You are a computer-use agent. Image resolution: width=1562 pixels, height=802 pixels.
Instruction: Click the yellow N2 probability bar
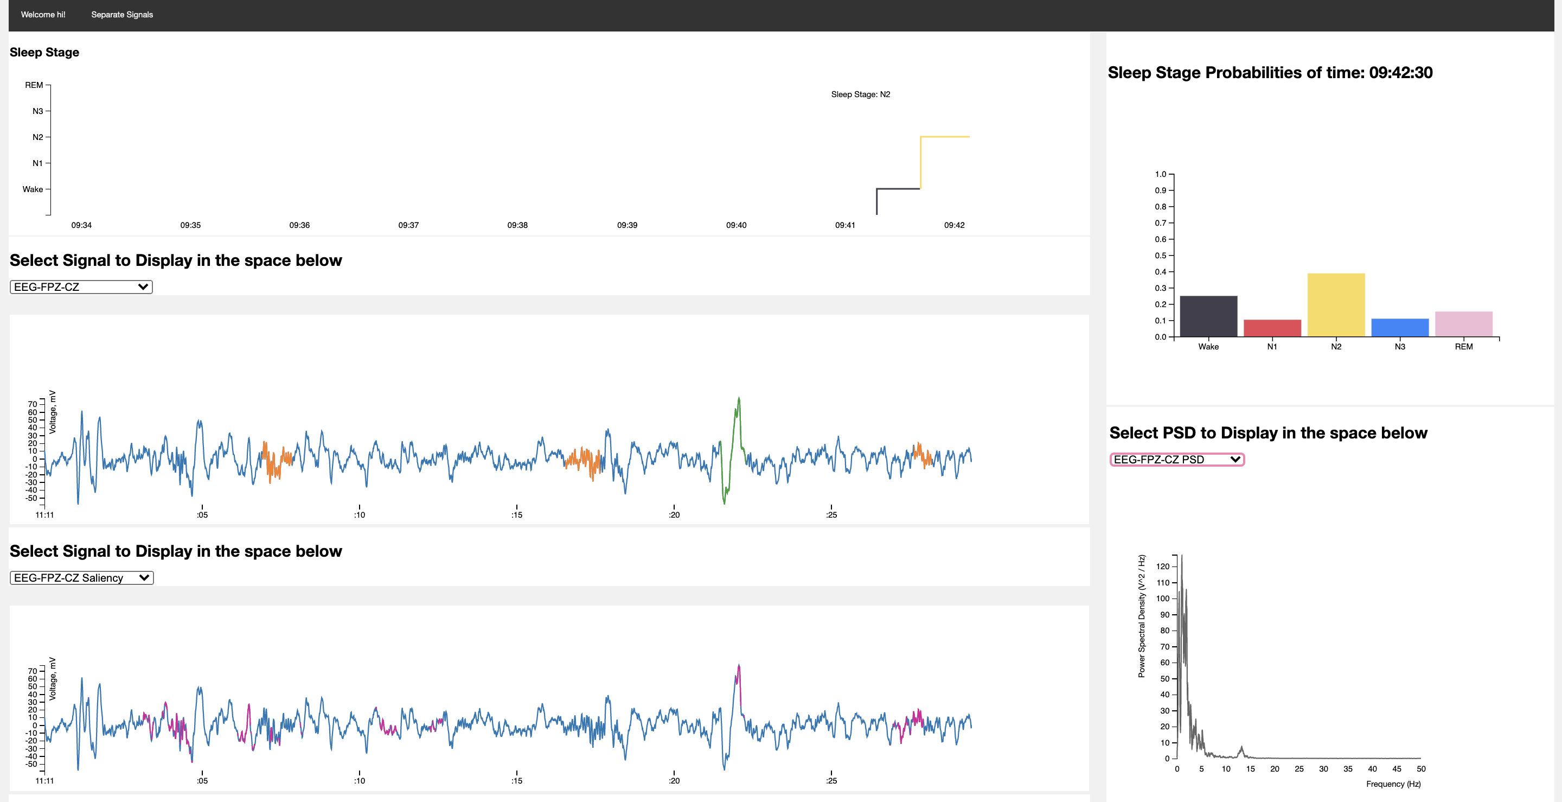1336,305
